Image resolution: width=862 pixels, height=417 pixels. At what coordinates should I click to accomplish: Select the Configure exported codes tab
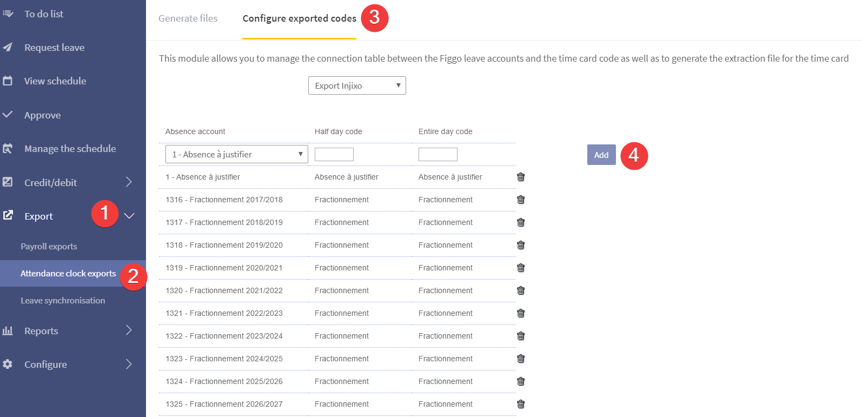(x=299, y=18)
